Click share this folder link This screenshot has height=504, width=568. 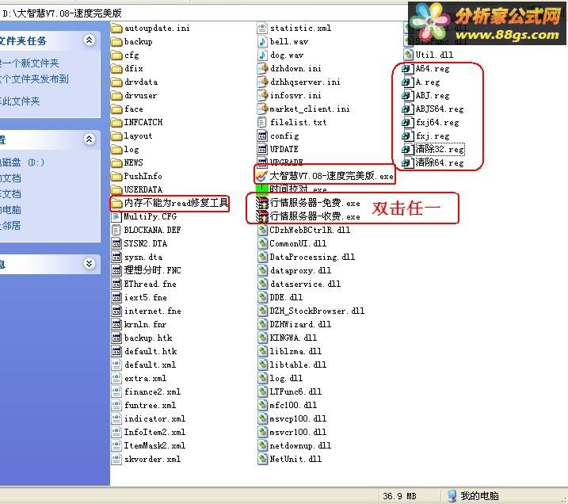20,101
